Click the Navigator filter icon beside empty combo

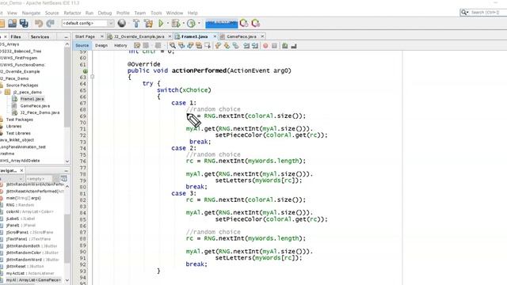[63, 178]
